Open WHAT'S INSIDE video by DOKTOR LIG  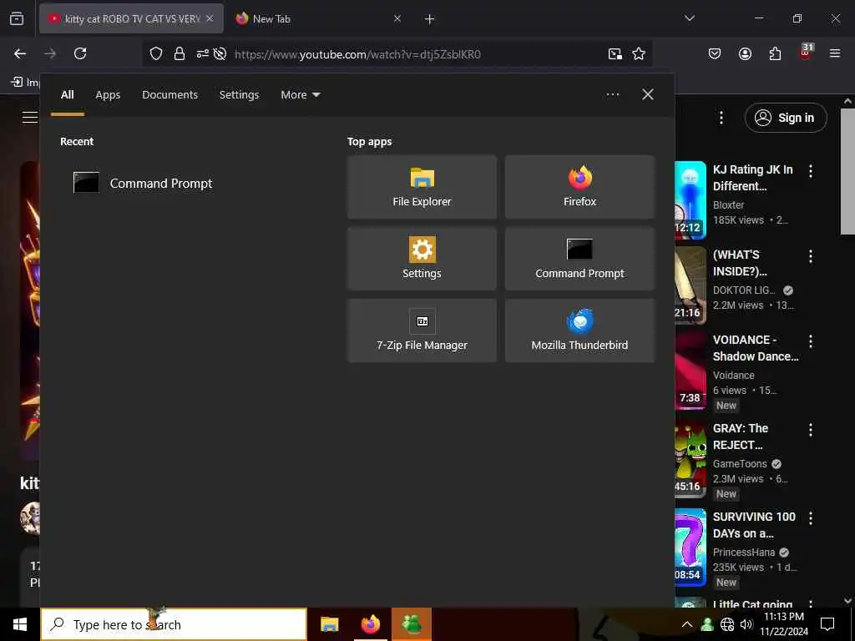coord(740,263)
